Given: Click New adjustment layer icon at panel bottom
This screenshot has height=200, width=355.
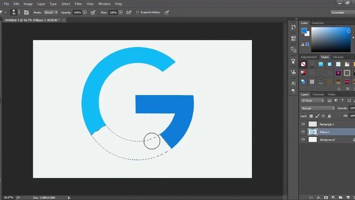Looking at the screenshot, I should coord(333,198).
